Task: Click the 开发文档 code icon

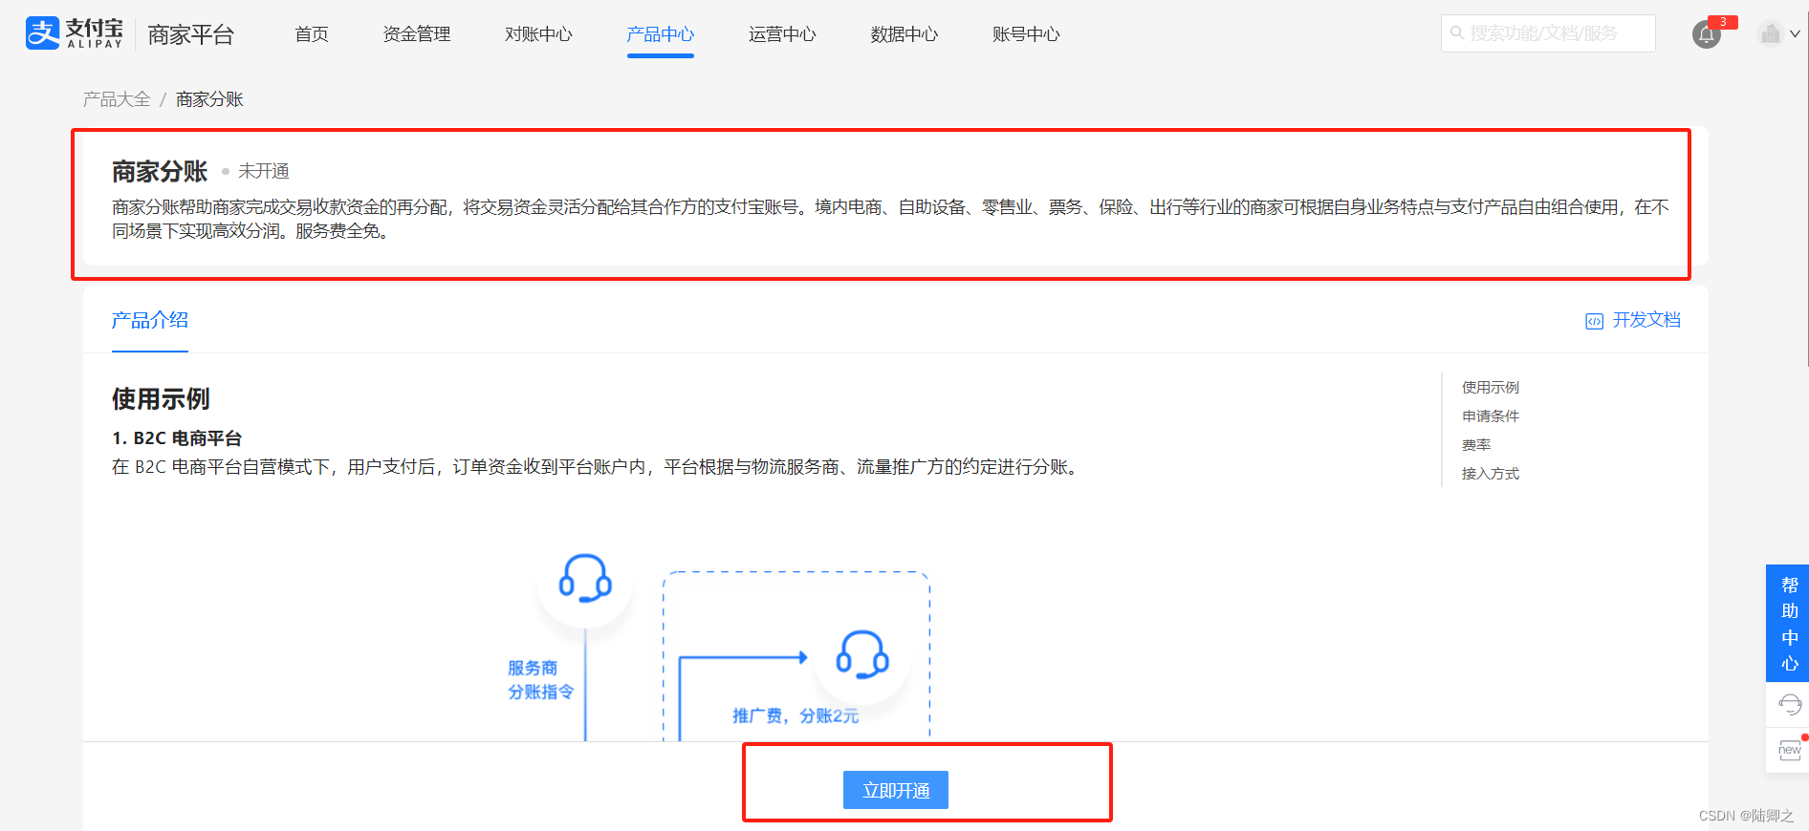Action: pos(1594,321)
